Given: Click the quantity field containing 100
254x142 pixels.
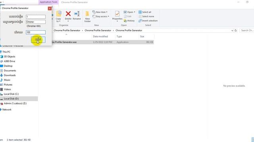Looking at the screenshot, I should click(36, 32).
